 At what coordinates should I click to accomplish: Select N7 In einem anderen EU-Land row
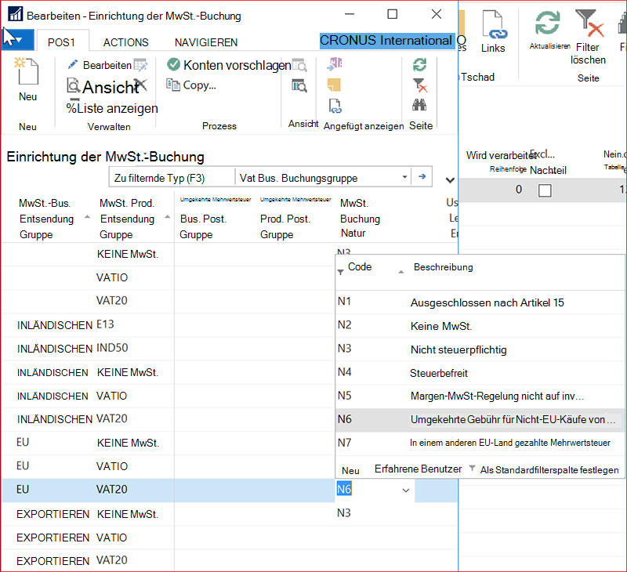point(480,443)
